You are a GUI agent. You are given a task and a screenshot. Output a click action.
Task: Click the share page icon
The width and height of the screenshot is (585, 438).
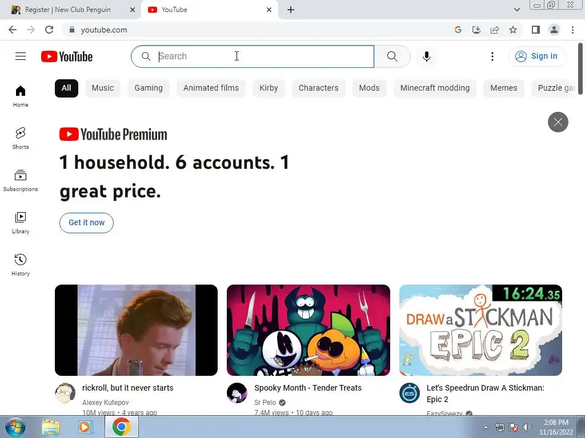[495, 30]
